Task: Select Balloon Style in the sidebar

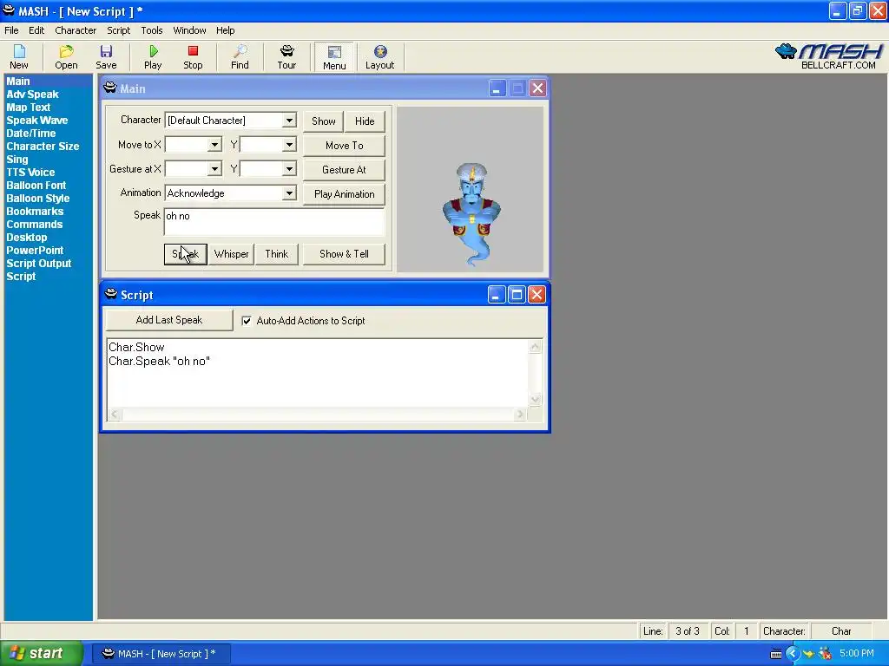Action: point(38,199)
